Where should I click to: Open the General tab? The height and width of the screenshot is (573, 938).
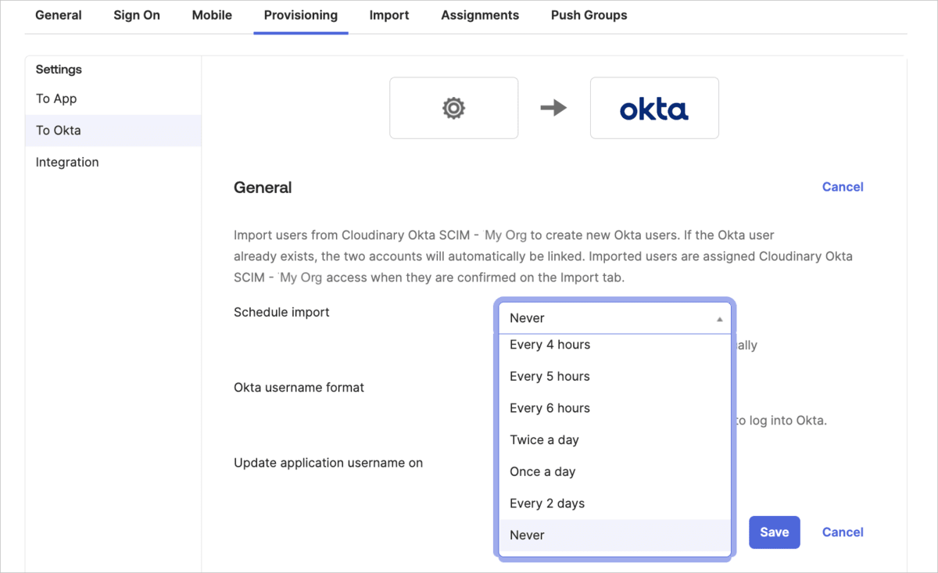click(x=59, y=15)
